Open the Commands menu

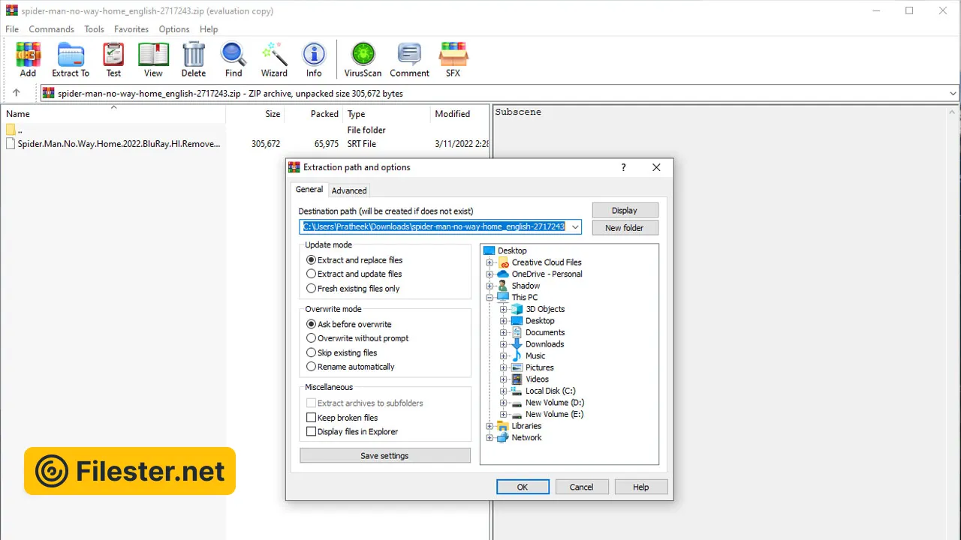[51, 29]
